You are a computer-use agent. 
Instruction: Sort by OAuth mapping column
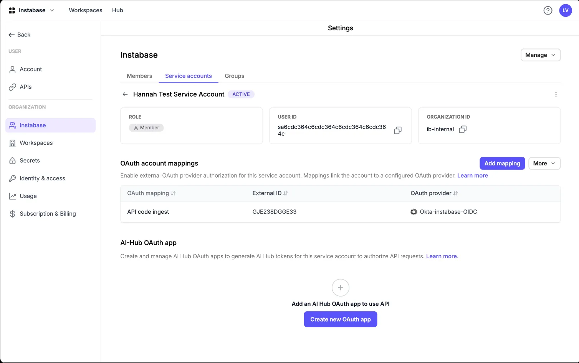pyautogui.click(x=151, y=193)
